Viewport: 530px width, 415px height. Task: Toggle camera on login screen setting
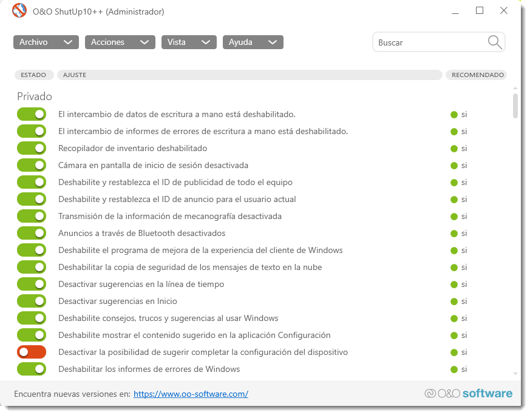click(x=32, y=165)
